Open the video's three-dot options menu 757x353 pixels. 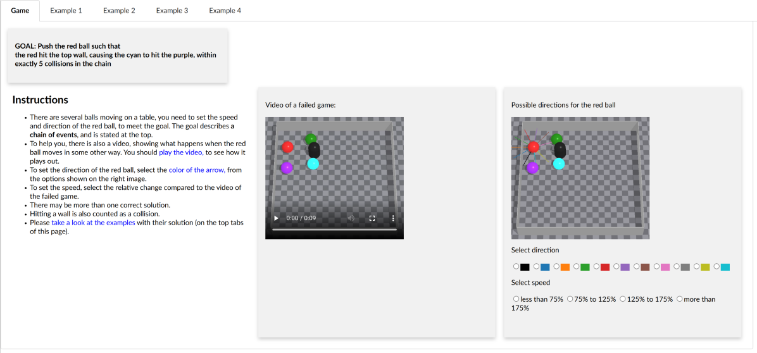[393, 218]
